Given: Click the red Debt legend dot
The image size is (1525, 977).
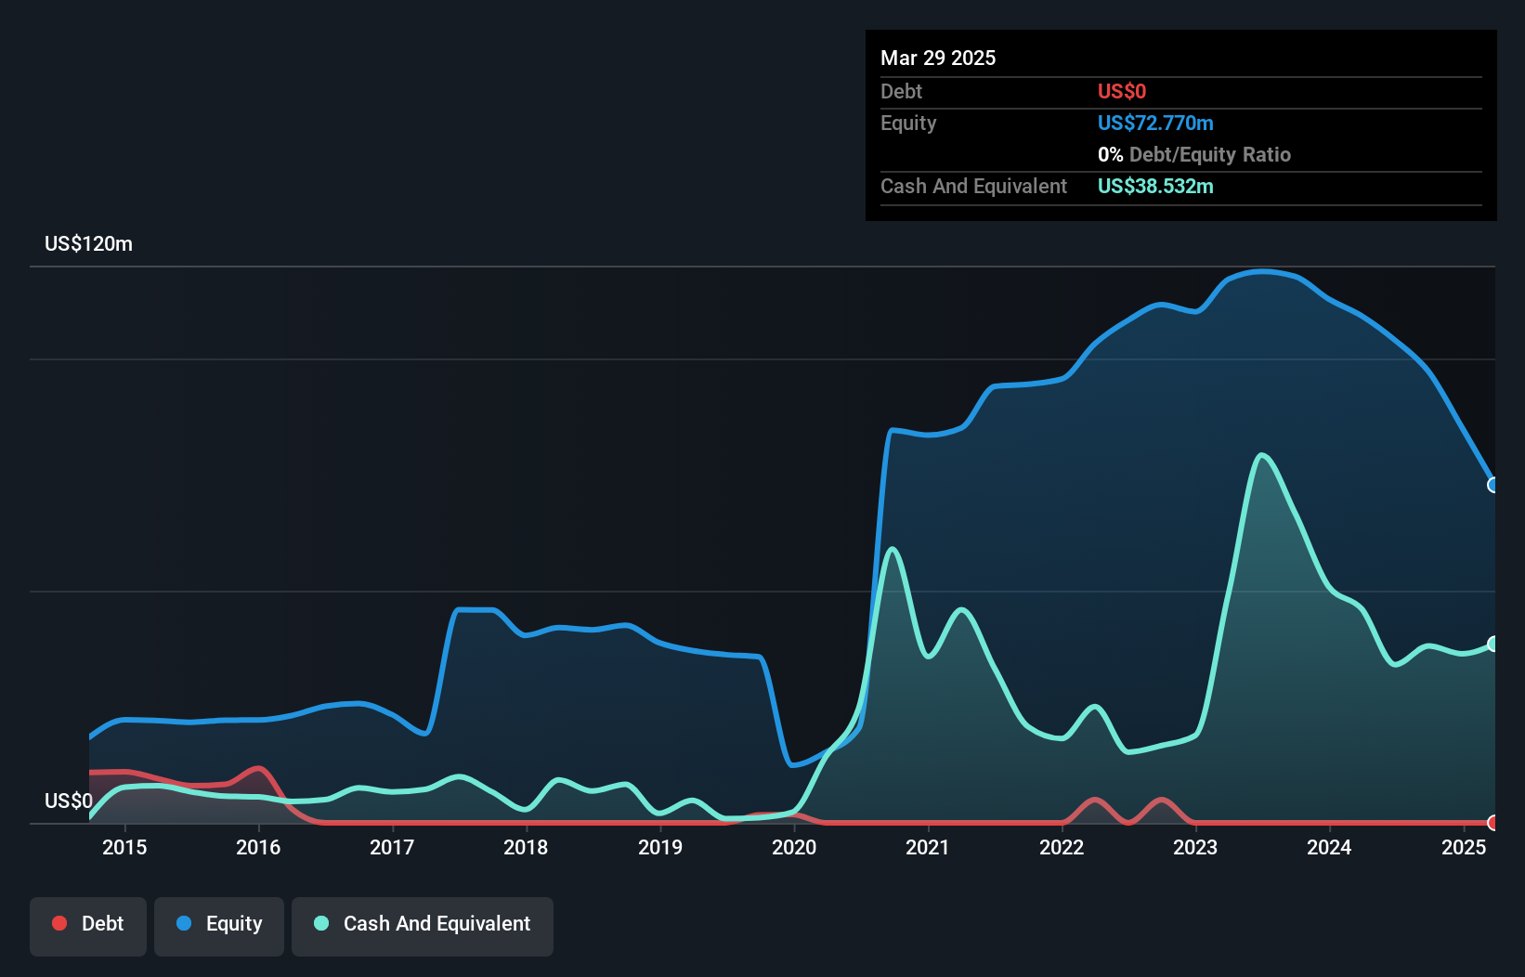Looking at the screenshot, I should point(59,923).
